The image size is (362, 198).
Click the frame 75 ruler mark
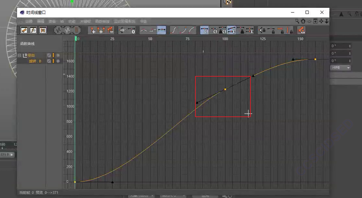pos(187,39)
